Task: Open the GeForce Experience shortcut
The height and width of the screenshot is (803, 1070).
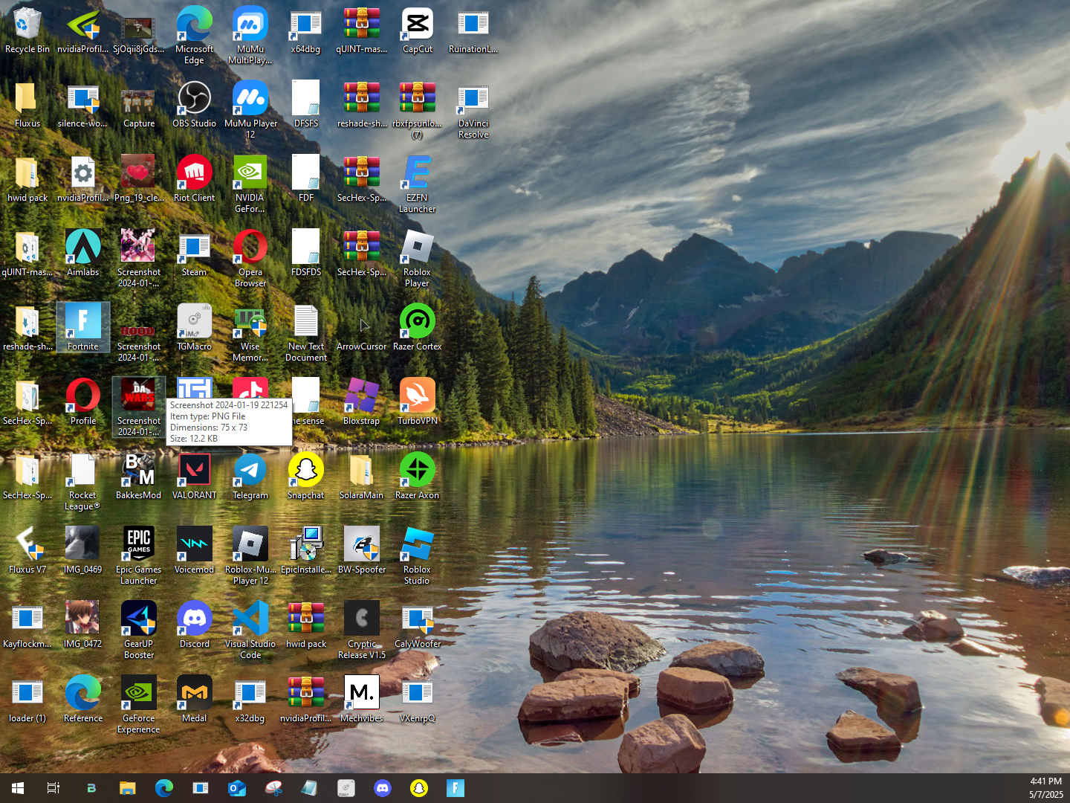Action: 139,704
